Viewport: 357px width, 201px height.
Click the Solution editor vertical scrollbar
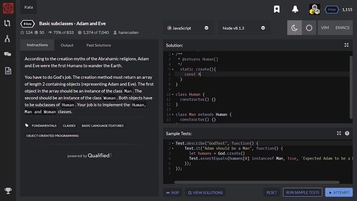(x=351, y=87)
